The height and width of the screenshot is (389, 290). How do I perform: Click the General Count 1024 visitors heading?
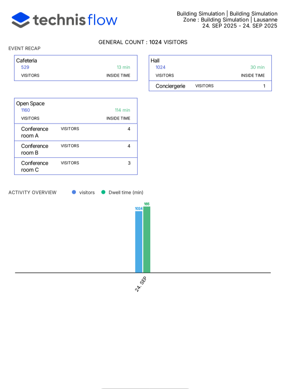[143, 42]
